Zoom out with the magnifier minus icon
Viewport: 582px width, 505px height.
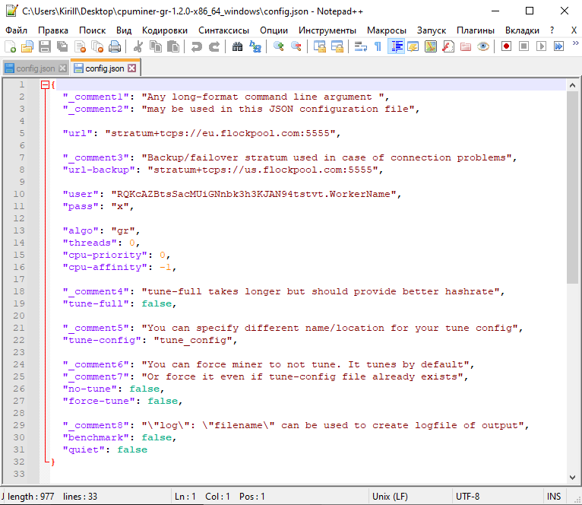tap(296, 47)
